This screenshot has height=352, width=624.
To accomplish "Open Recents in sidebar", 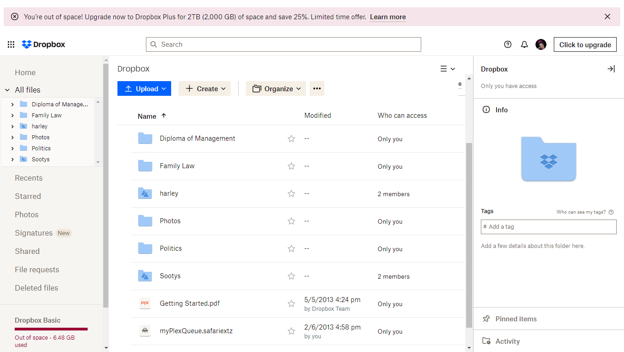I will (28, 178).
